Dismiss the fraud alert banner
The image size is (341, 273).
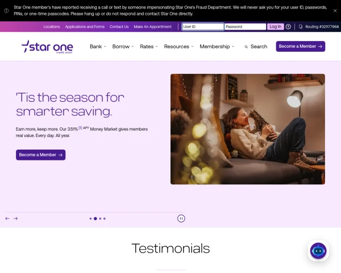coord(335,10)
